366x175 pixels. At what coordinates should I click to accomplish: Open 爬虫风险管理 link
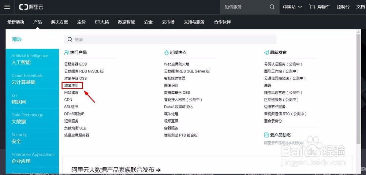click(283, 93)
